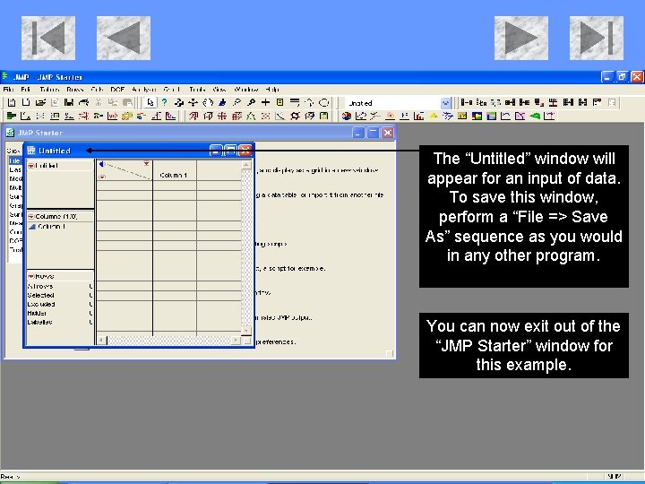
Task: Select the magnifier zoom tool
Action: (x=251, y=103)
